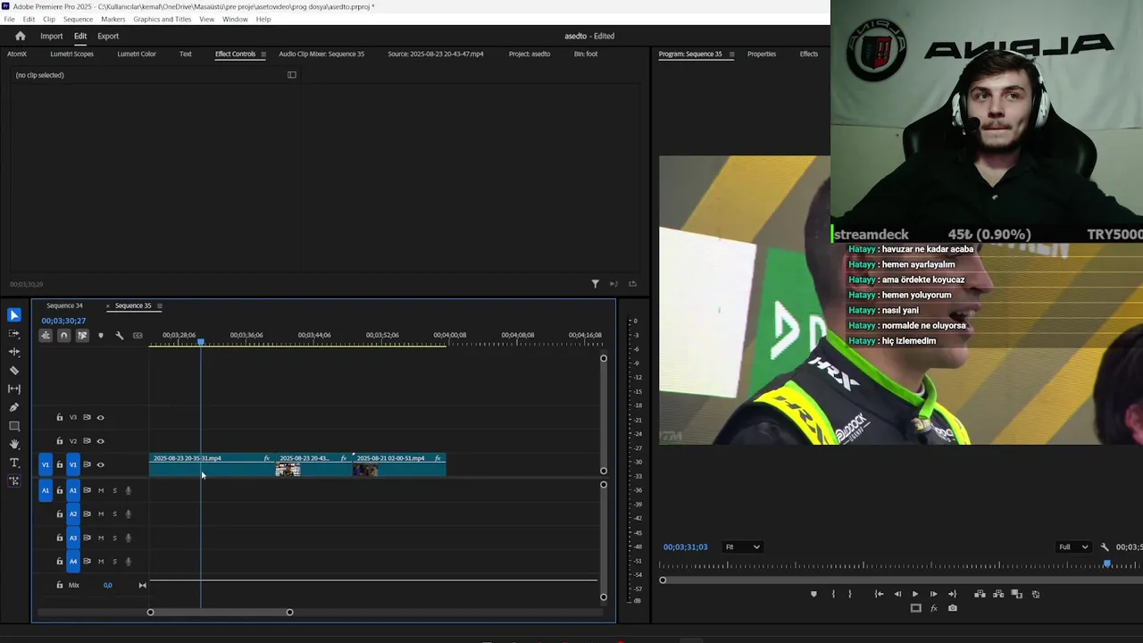Play the sequence in Program monitor

914,594
